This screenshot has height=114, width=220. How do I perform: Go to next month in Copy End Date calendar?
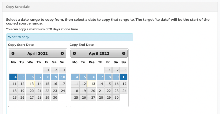point(124,53)
